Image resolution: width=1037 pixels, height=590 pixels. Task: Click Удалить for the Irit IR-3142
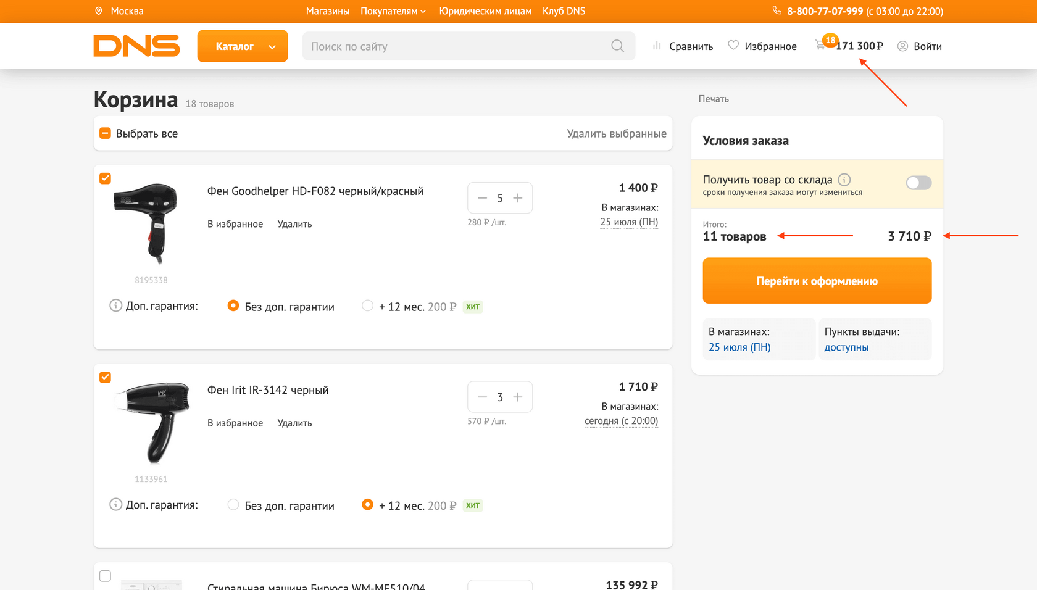(x=294, y=423)
